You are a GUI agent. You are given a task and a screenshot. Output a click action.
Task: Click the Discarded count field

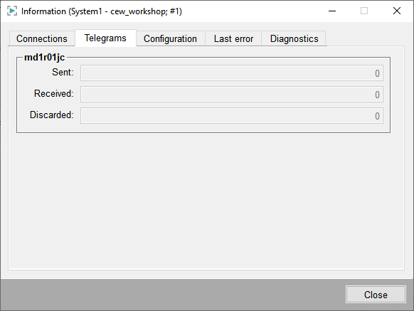[232, 116]
